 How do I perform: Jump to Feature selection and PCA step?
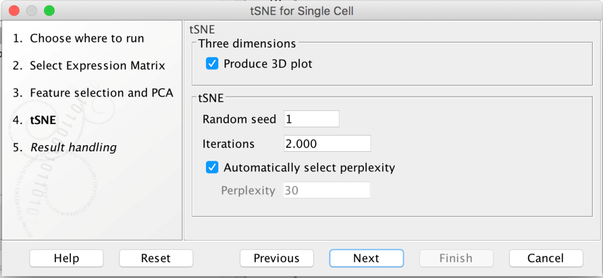pyautogui.click(x=101, y=93)
